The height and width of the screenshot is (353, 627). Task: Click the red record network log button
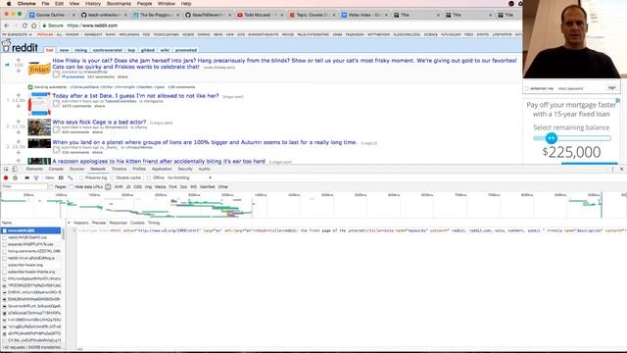point(6,177)
